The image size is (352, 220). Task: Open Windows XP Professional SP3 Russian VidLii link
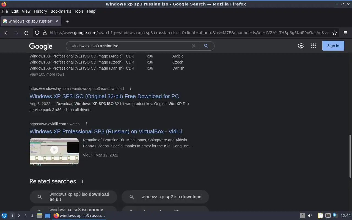(x=106, y=131)
